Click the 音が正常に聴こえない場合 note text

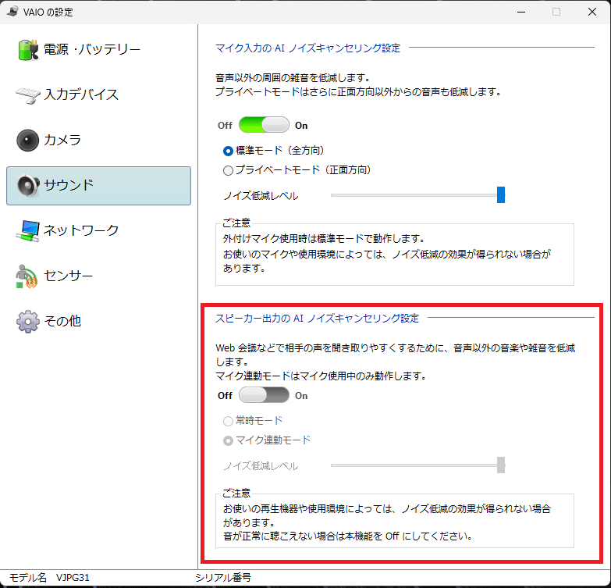coord(347,536)
